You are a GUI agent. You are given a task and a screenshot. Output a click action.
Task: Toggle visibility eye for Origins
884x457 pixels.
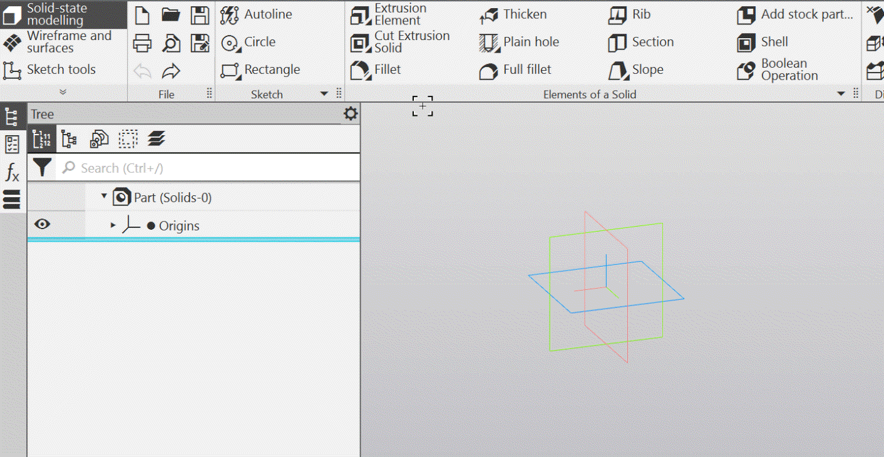coord(42,225)
